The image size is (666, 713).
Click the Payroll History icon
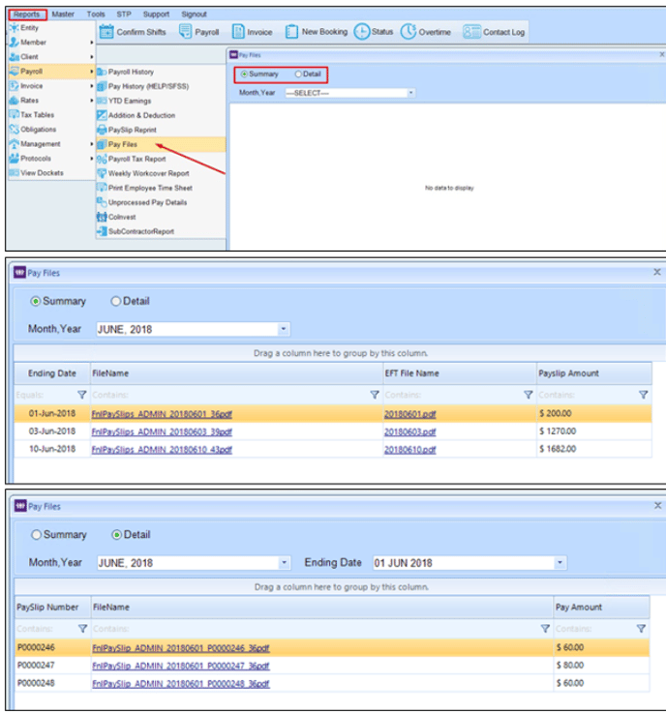pyautogui.click(x=102, y=72)
